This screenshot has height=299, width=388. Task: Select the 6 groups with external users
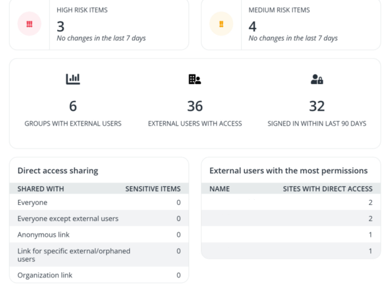73,106
